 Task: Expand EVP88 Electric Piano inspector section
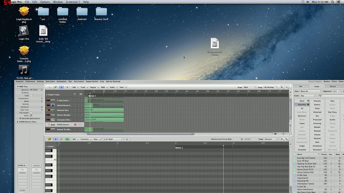(18, 122)
